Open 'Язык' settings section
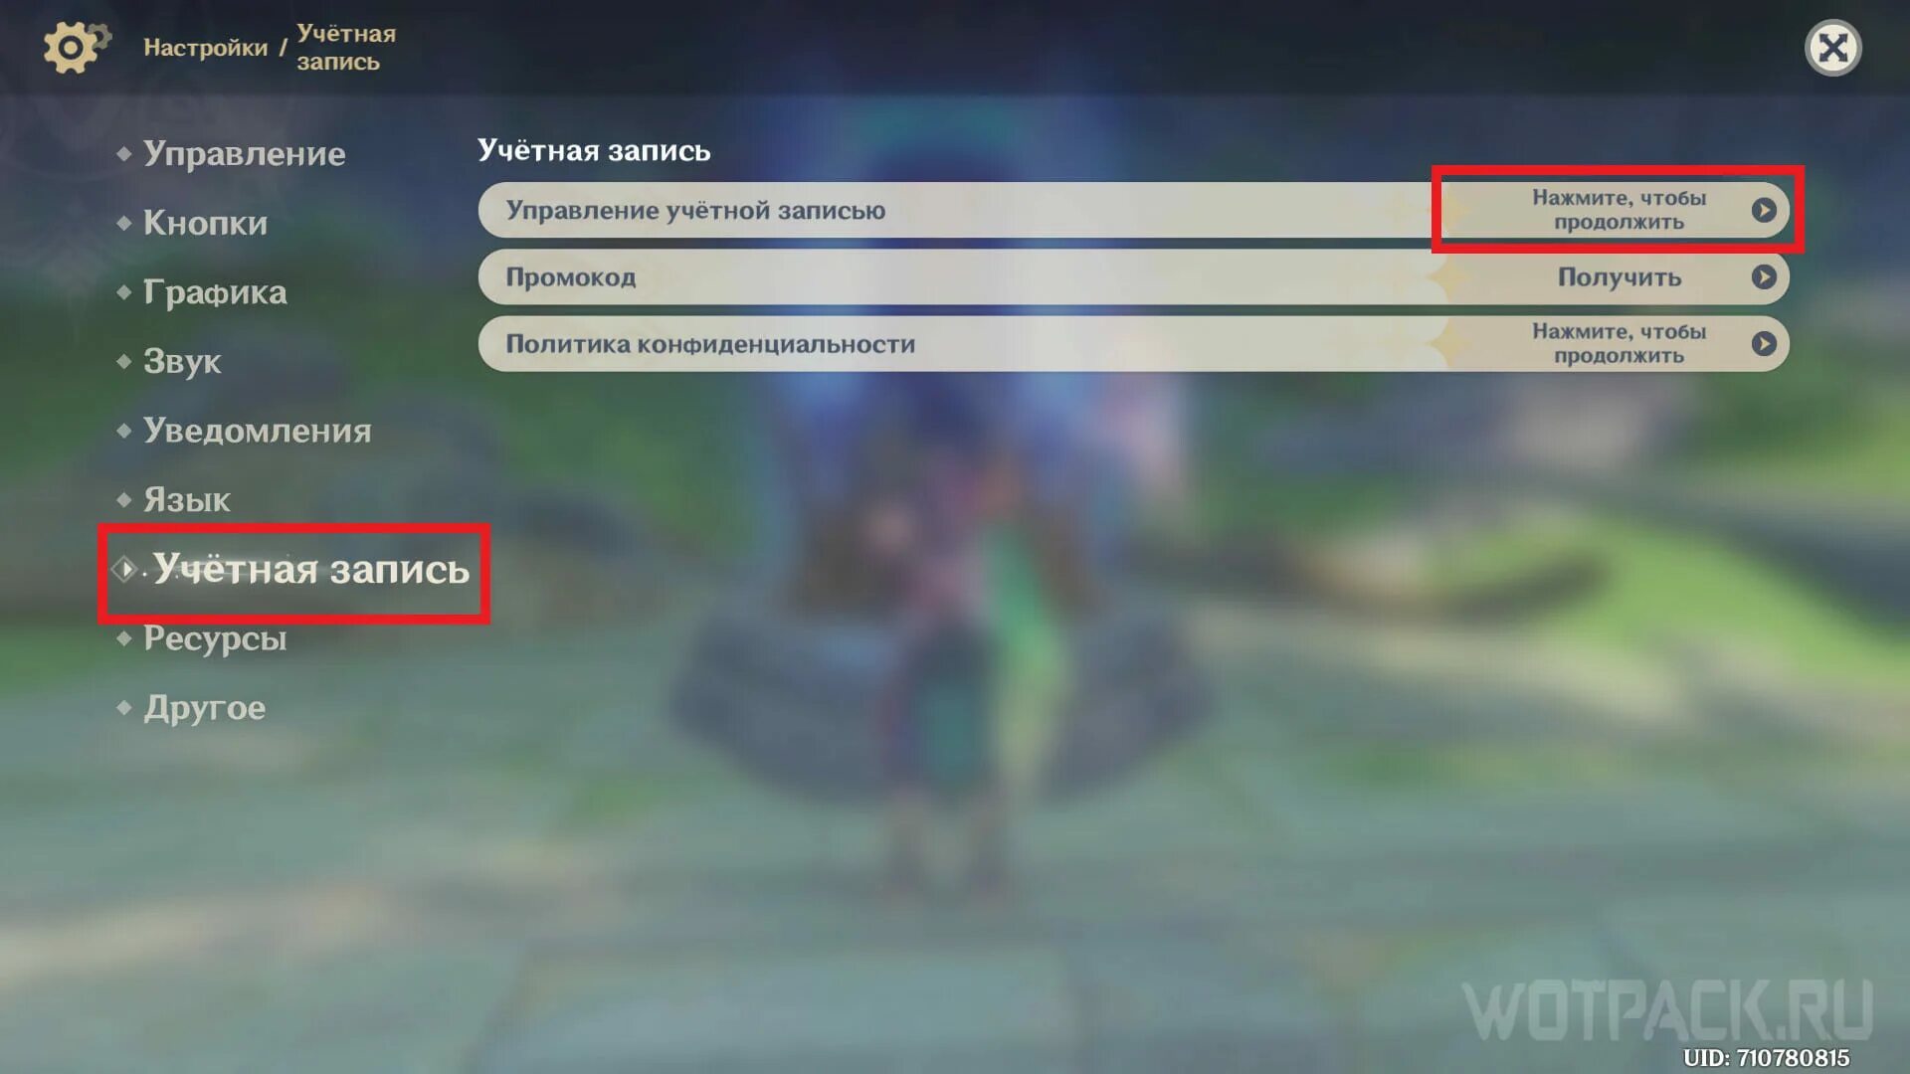Viewport: 1910px width, 1074px height. click(x=184, y=498)
